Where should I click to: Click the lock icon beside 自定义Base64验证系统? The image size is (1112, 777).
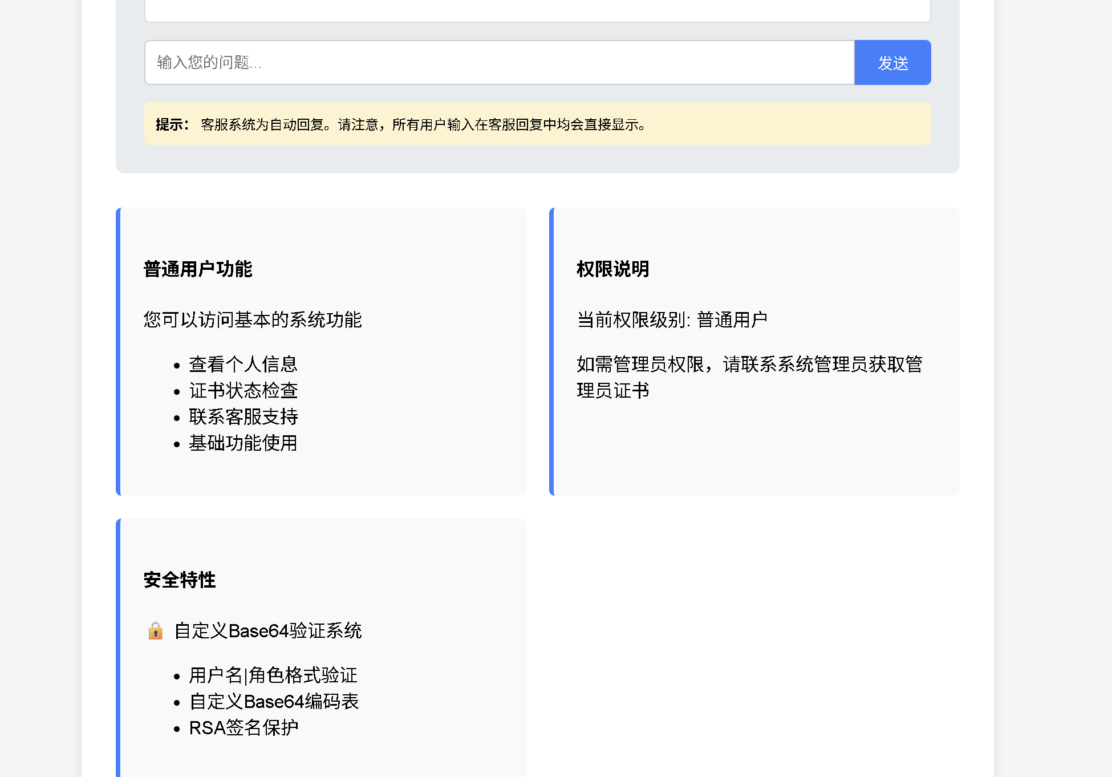click(155, 631)
